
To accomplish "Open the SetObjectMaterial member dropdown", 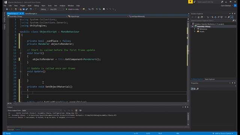I will pyautogui.click(x=158, y=16).
